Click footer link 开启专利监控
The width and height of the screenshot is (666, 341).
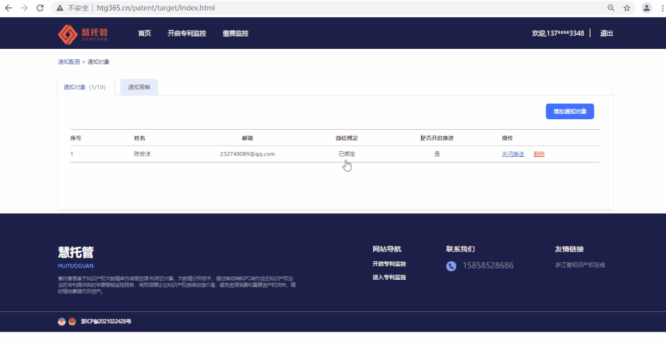[389, 264]
